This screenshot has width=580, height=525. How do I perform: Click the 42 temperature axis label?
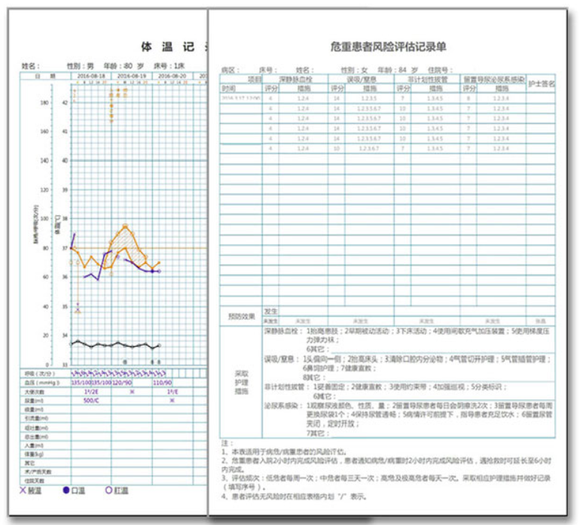click(x=65, y=103)
